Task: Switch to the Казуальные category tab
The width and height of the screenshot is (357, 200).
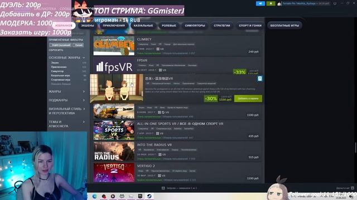Action: click(x=143, y=26)
